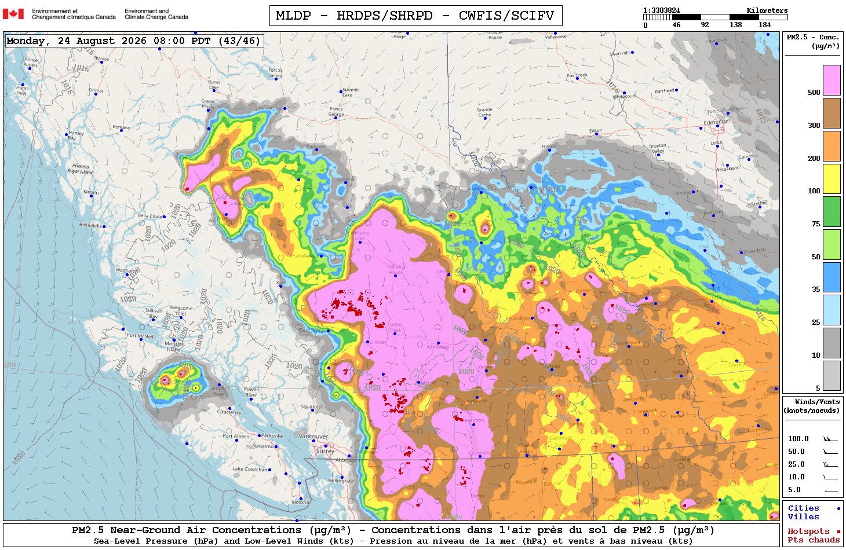This screenshot has height=550, width=846.
Task: Click 'Environnement et Changement climatique Canada' text
Action: 74,14
